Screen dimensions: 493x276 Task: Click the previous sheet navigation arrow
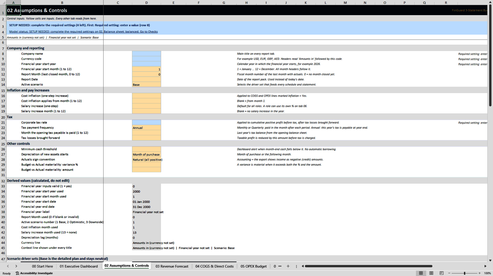click(8, 266)
